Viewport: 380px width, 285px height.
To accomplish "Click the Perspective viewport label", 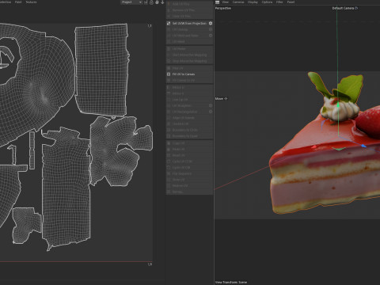I will point(223,8).
